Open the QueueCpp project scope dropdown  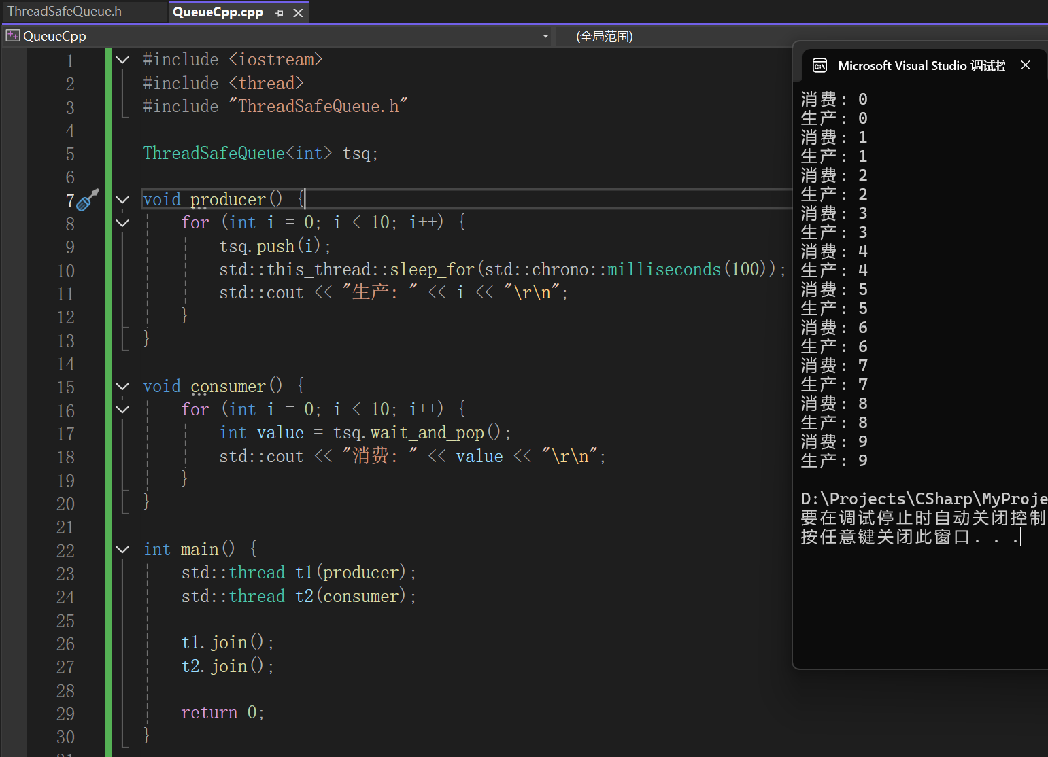coord(545,36)
